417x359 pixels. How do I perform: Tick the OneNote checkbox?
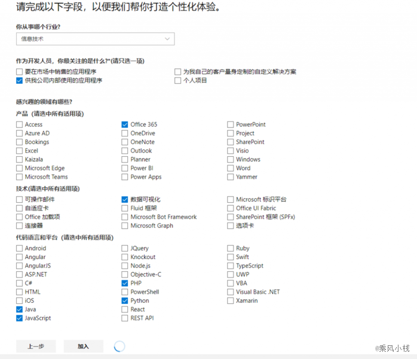124,142
